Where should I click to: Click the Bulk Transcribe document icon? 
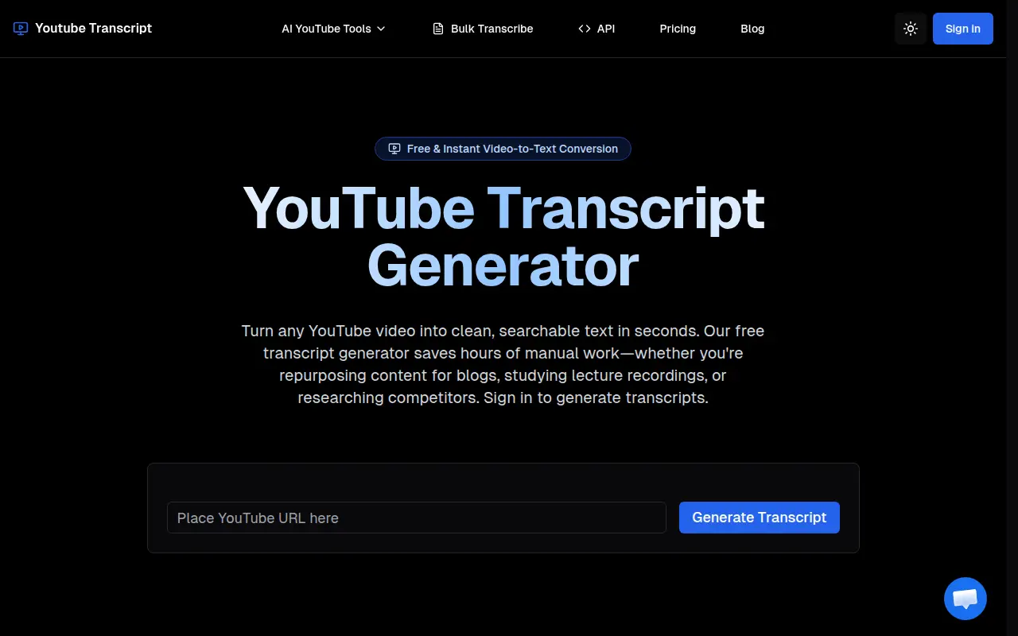coord(438,29)
